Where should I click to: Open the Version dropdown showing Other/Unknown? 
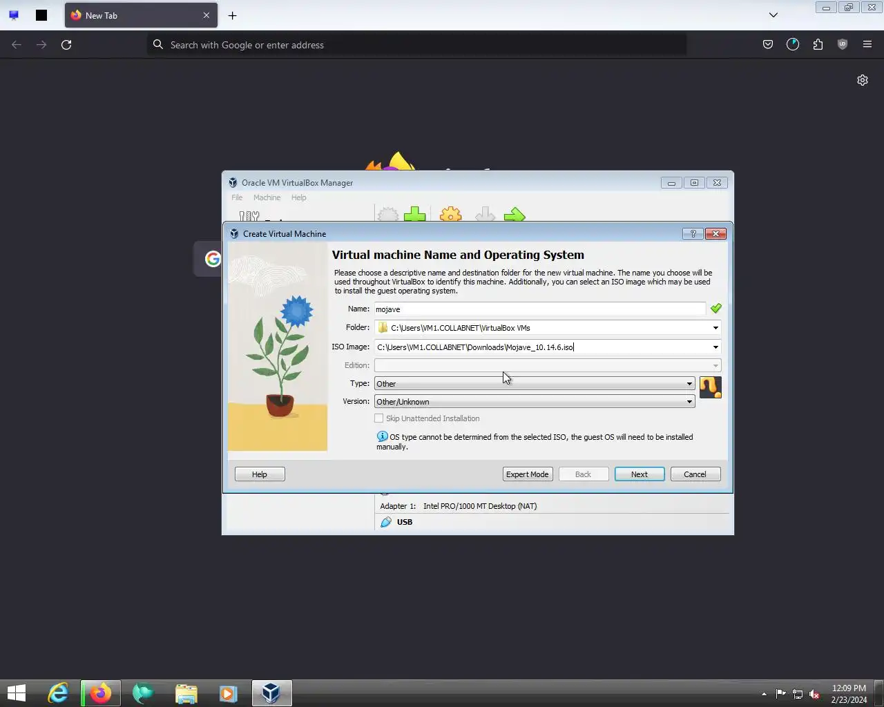pyautogui.click(x=535, y=402)
